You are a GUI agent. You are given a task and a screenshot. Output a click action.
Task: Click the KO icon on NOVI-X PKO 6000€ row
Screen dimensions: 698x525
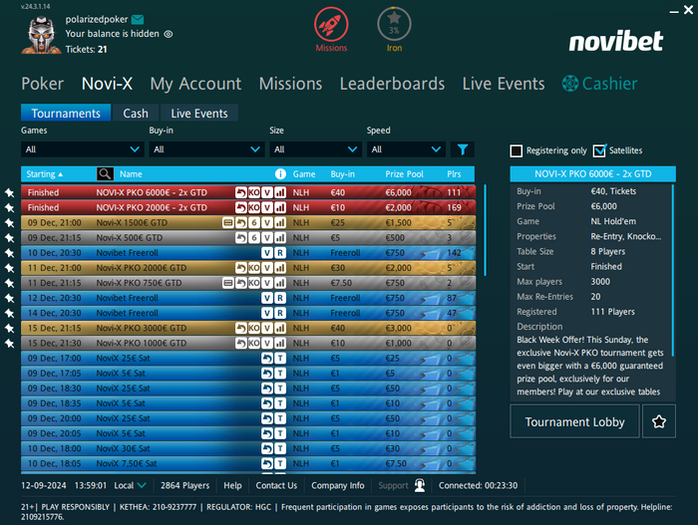pyautogui.click(x=253, y=192)
